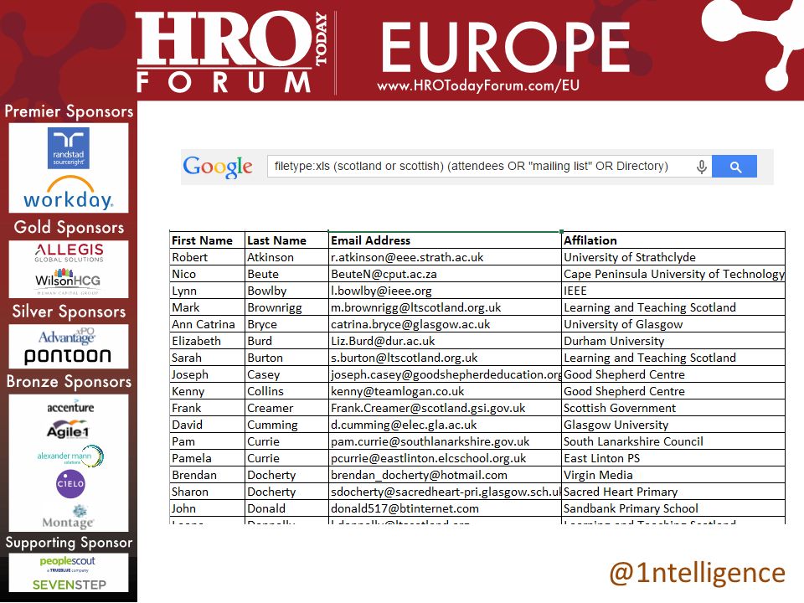Select the Last Name column header
Viewport: 804px width, 603px height.
286,240
